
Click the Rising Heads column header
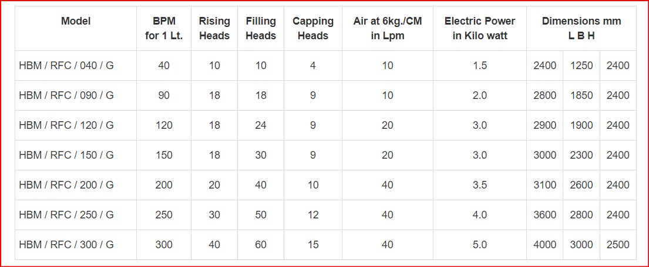(x=214, y=28)
